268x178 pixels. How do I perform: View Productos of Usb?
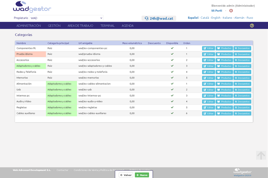pyautogui.click(x=224, y=90)
